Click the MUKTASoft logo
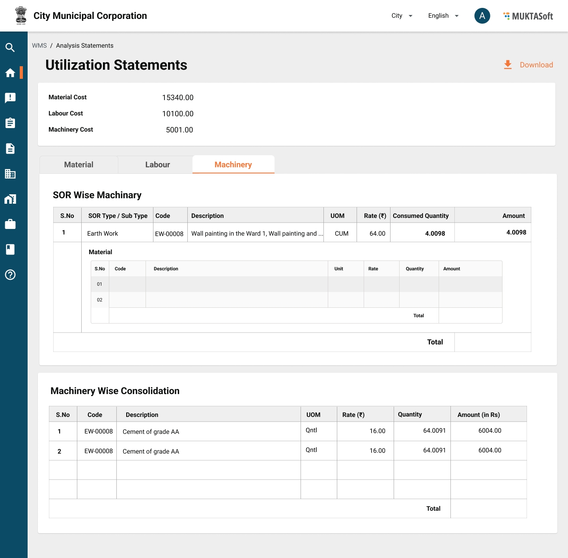Screen dimensions: 568x558 pyautogui.click(x=528, y=16)
